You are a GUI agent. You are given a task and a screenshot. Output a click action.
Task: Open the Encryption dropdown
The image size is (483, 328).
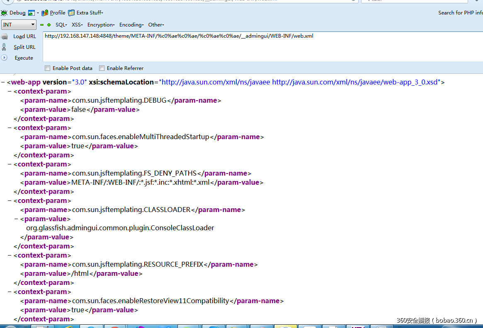pos(101,25)
